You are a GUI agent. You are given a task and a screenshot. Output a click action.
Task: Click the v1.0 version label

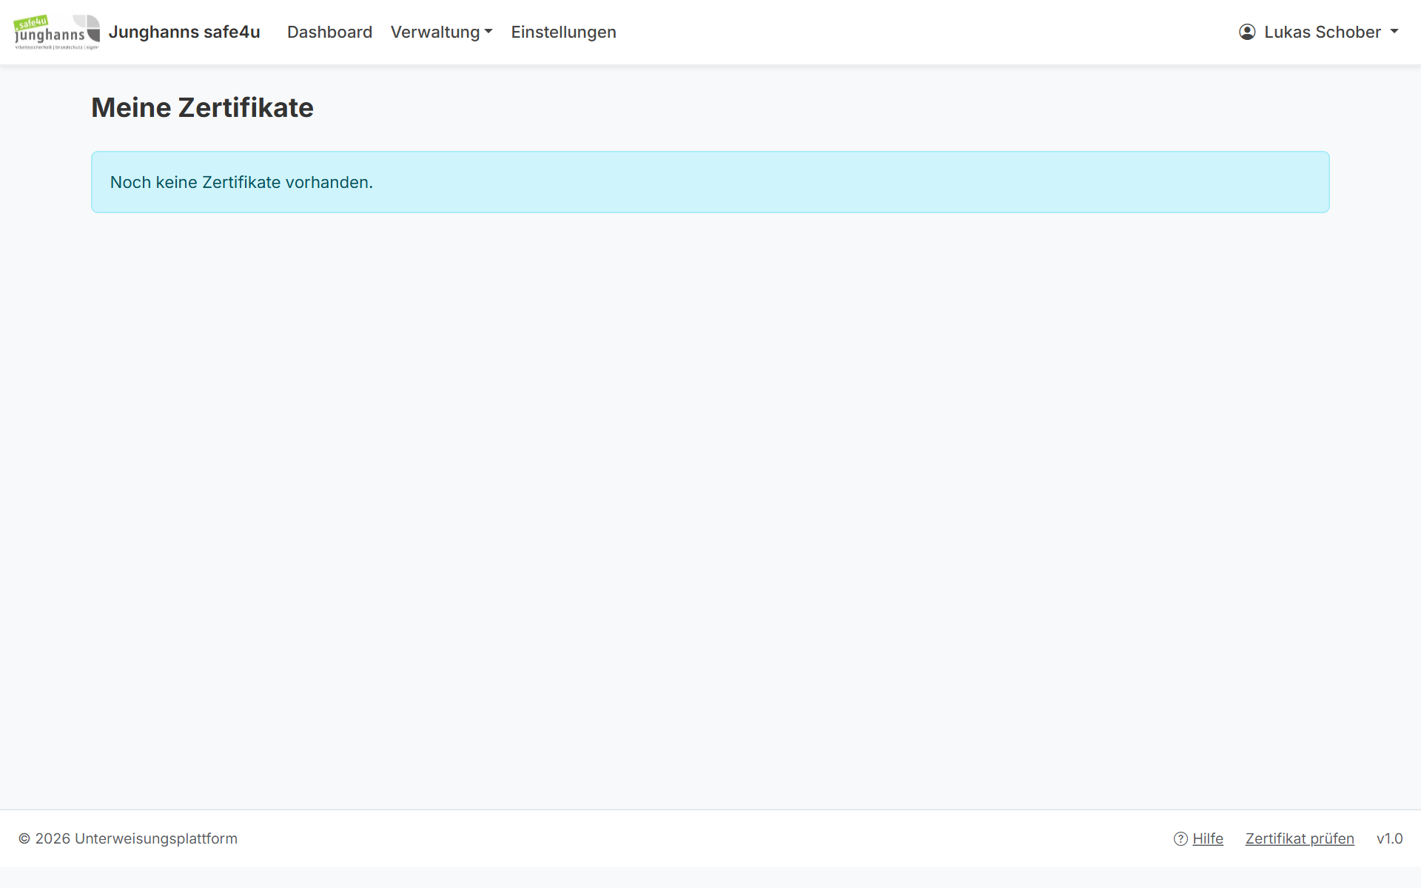click(x=1389, y=838)
